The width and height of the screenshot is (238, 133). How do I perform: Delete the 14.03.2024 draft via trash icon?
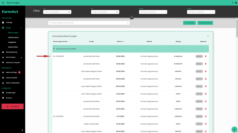(x=206, y=94)
